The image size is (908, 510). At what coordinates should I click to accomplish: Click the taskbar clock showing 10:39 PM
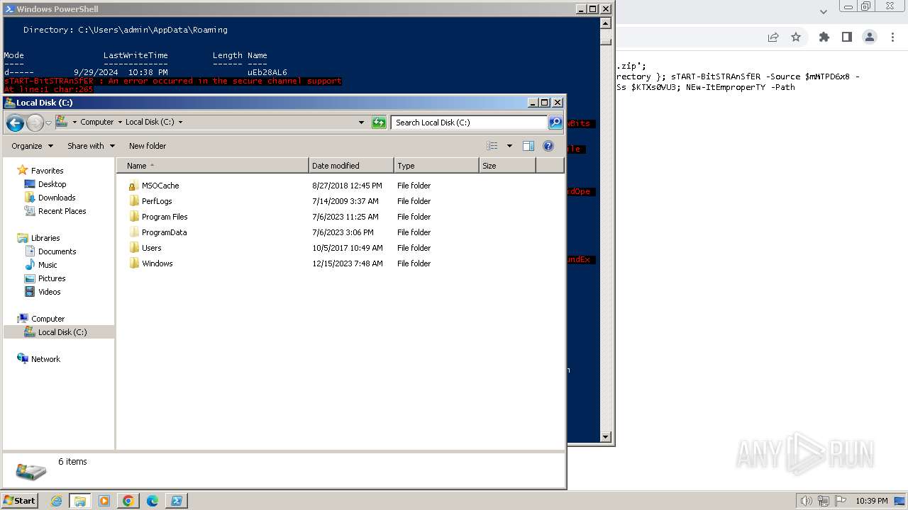[871, 501]
